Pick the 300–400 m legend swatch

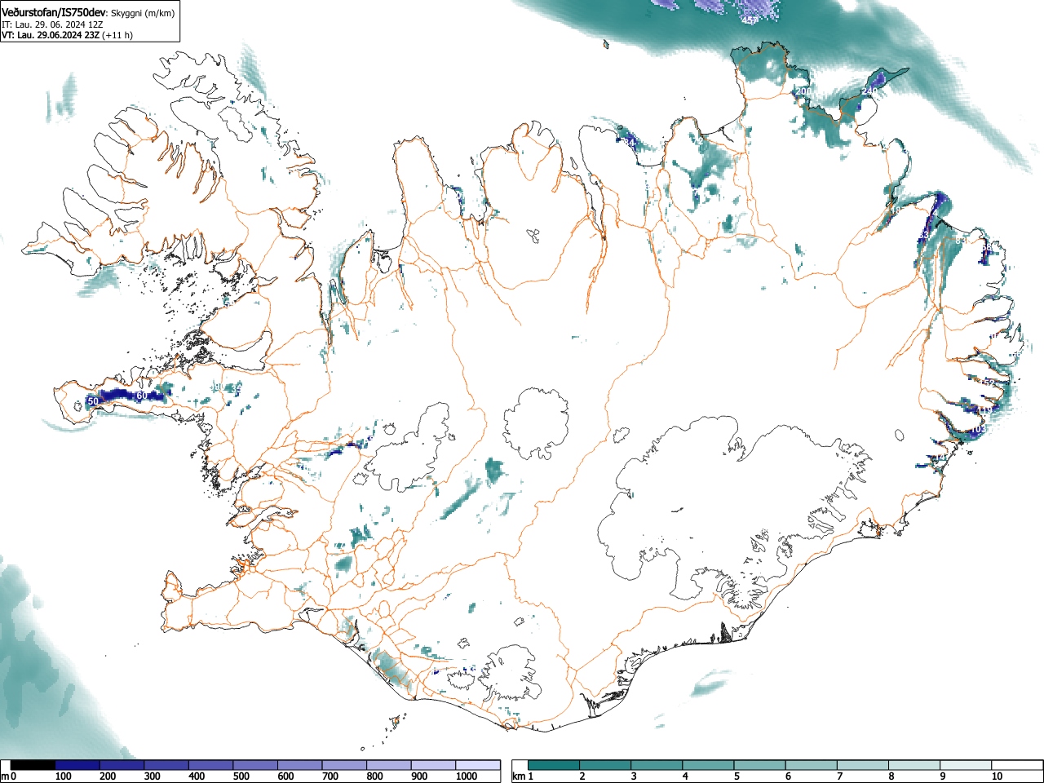[x=166, y=765]
